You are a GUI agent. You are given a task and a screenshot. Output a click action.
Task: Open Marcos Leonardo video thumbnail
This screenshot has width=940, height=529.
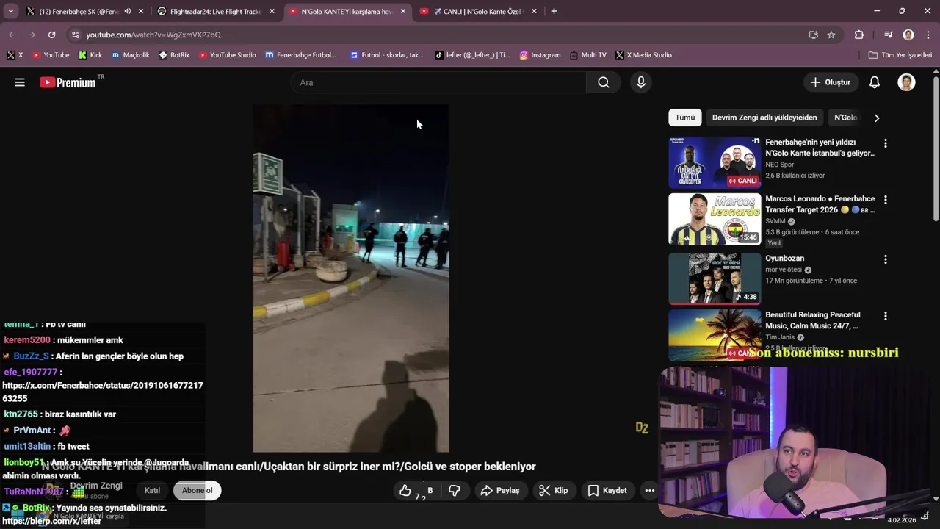click(x=715, y=219)
